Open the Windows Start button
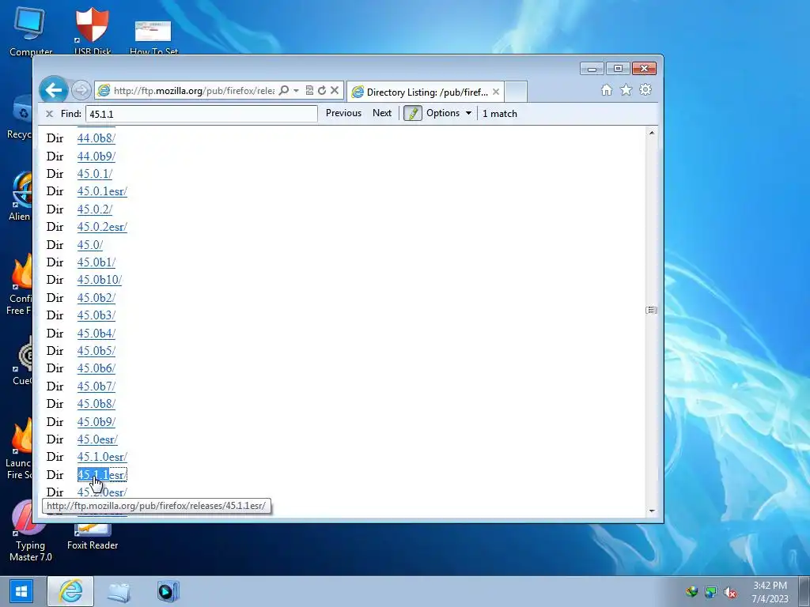Image resolution: width=810 pixels, height=607 pixels. pos(21,591)
